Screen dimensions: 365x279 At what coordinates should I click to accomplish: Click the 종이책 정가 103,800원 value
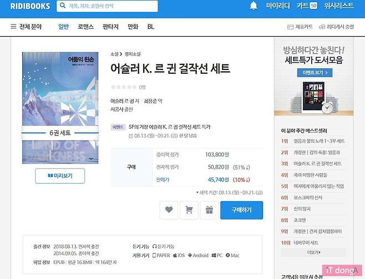[x=217, y=155]
